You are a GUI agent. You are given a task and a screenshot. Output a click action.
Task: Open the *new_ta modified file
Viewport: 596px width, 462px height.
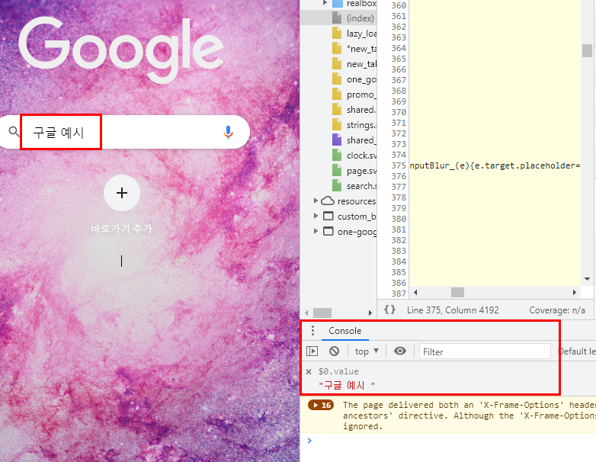361,49
